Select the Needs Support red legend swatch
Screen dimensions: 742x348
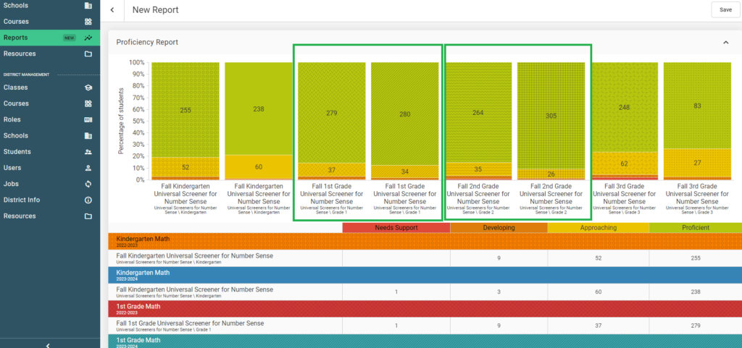[396, 228]
